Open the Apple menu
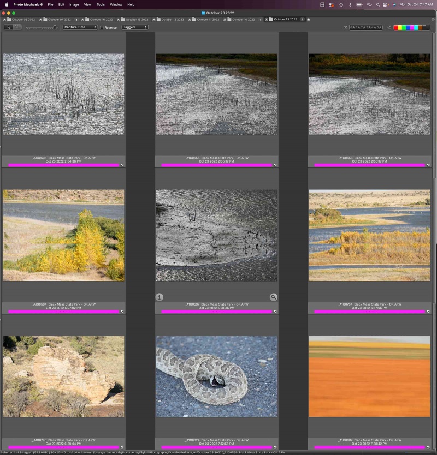This screenshot has height=455, width=437. click(x=7, y=5)
